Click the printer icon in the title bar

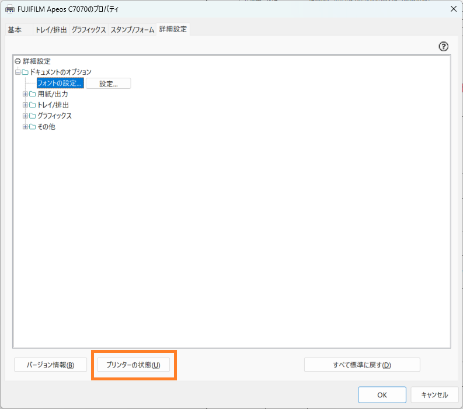pyautogui.click(x=10, y=9)
